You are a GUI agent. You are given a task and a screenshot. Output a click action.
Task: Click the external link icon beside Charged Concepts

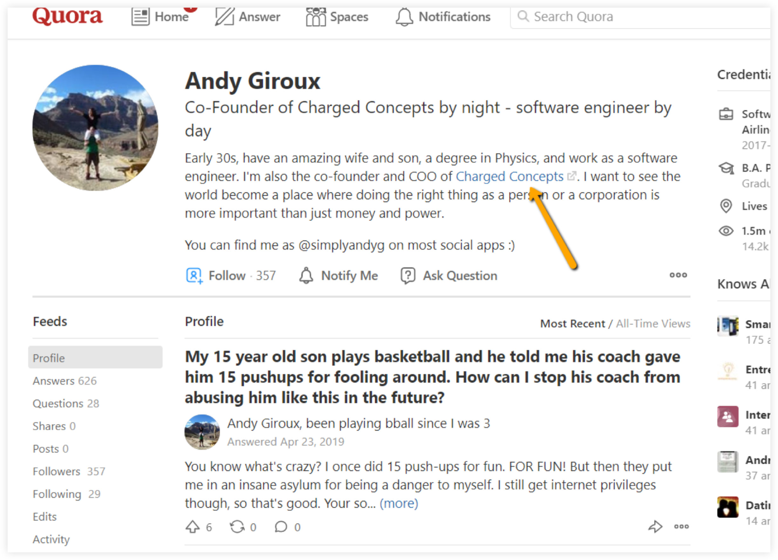pos(571,176)
